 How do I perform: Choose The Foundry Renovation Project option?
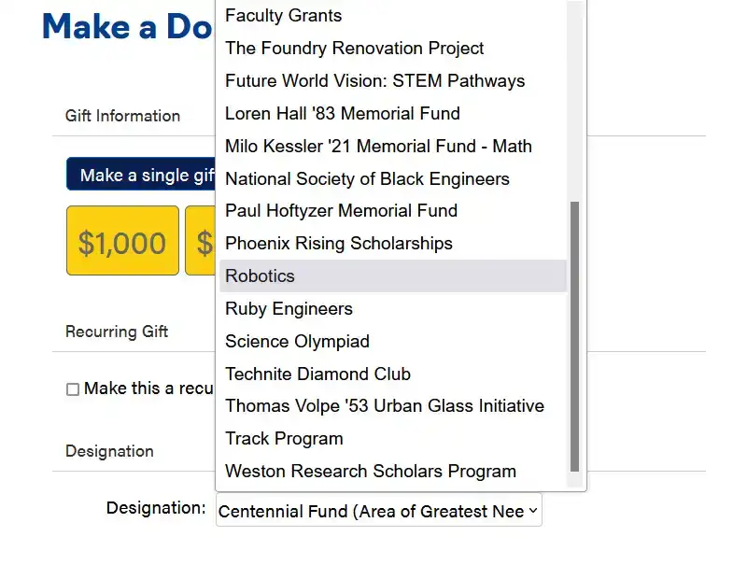click(354, 49)
